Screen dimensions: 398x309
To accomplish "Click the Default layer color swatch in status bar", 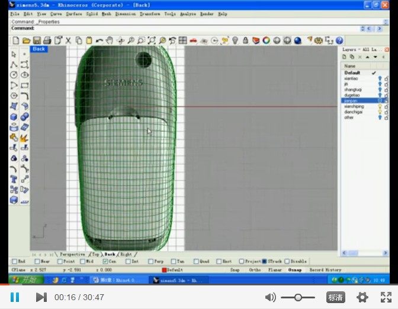I will click(x=164, y=270).
